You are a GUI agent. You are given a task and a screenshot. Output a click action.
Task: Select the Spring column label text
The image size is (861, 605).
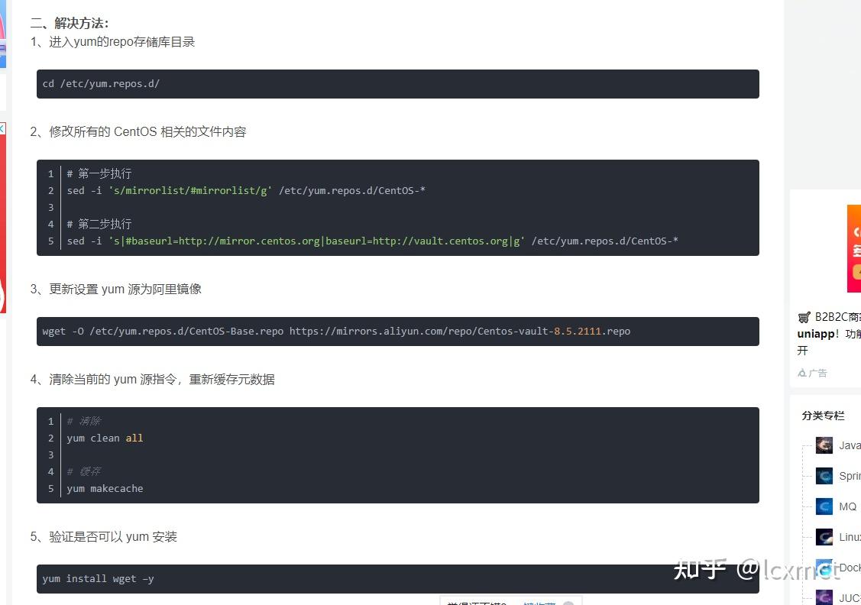coord(850,475)
